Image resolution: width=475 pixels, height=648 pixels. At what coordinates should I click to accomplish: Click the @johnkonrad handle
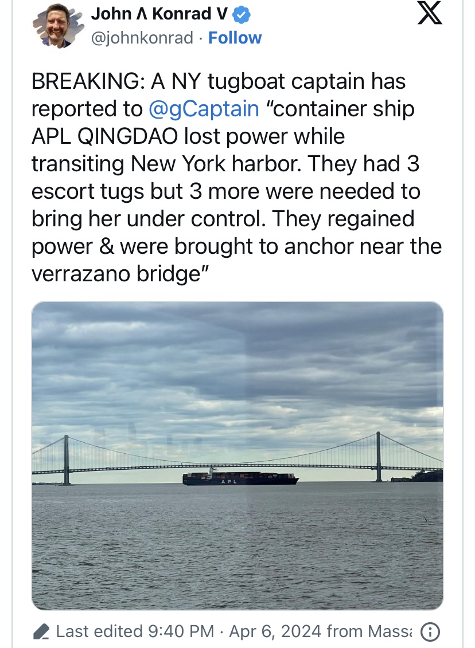(x=142, y=38)
